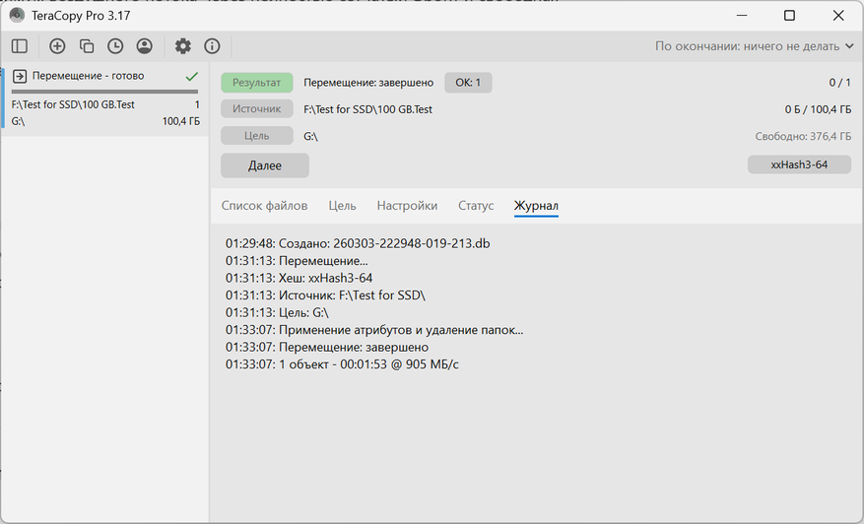
Task: Click log line '01:33:07: Перемещение: завершено'
Action: [327, 347]
